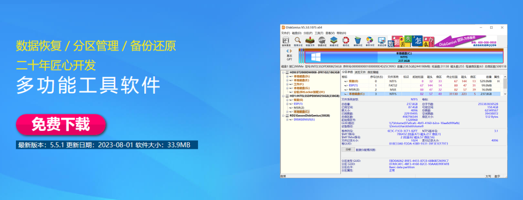Expand the ESP(1) node in the tree
The height and width of the screenshot is (200, 523).
coord(287,104)
